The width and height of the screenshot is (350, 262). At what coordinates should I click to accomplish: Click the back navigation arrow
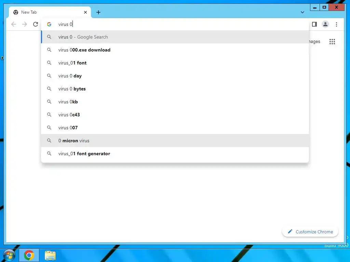(14, 24)
